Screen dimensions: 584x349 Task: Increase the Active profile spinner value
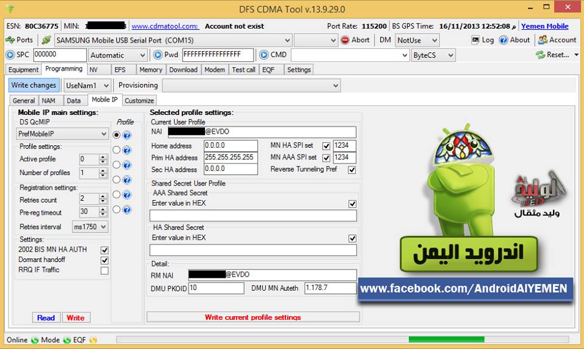click(103, 157)
